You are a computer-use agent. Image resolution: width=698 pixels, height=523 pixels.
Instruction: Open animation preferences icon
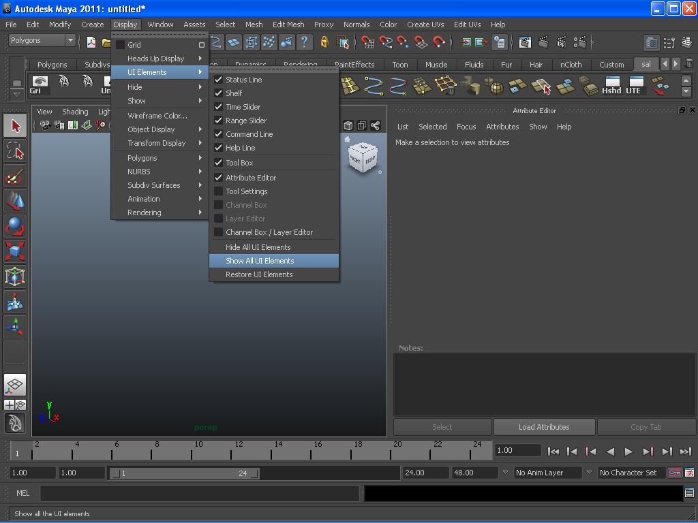(x=690, y=473)
